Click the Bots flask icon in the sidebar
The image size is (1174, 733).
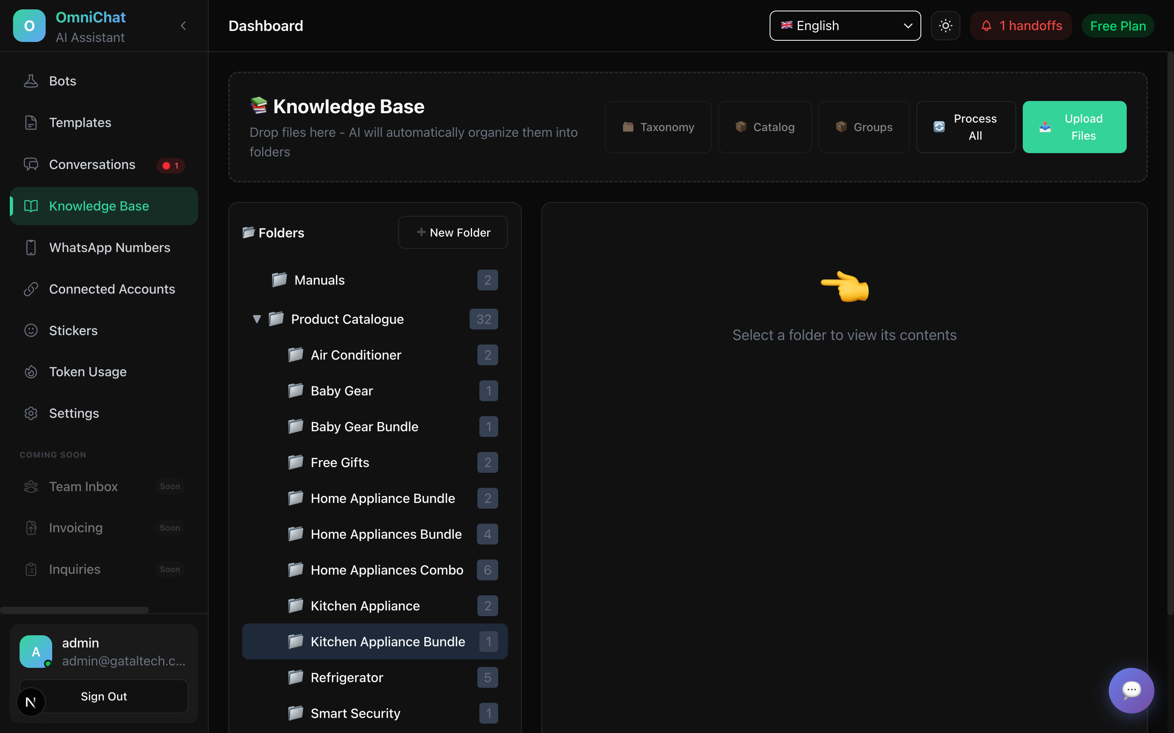(31, 81)
